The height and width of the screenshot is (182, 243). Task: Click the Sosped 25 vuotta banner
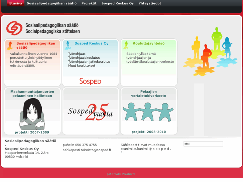coord(90,112)
